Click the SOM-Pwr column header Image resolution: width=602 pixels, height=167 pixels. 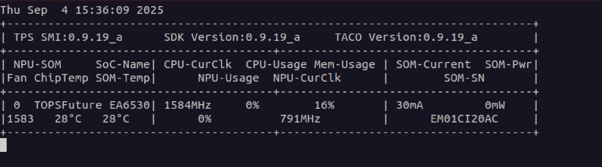pos(508,65)
